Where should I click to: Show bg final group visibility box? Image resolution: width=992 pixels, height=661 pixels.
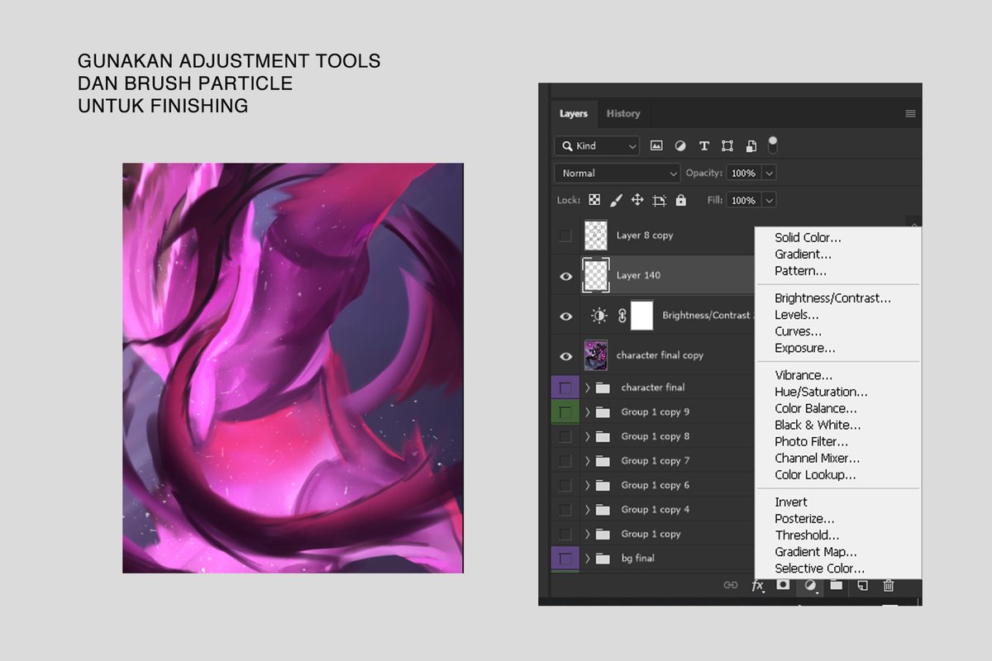coord(565,559)
